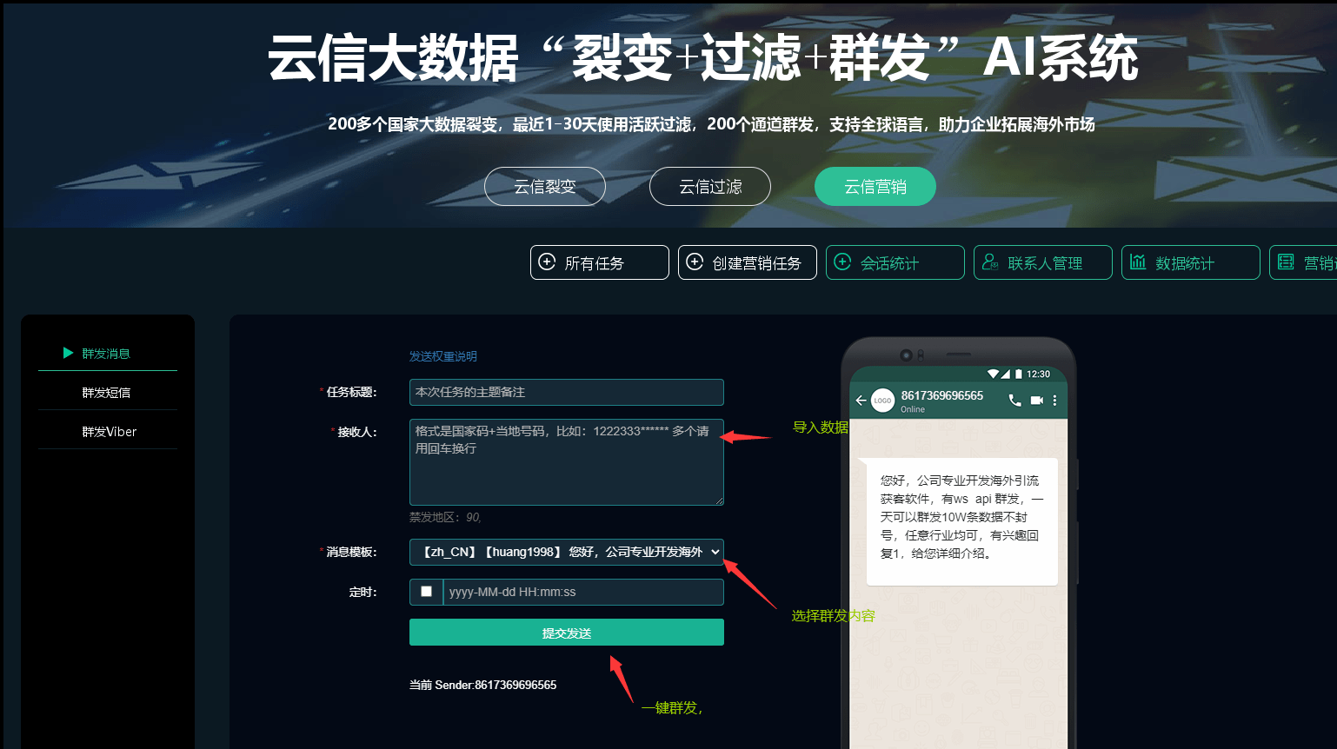1337x749 pixels.
Task: Click the chart icon in 数据统计
Action: [1138, 262]
